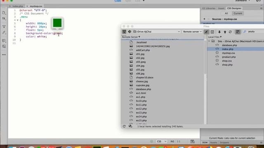Select remote file cupcake.jpg
Image resolution: width=264 pixels, height=148 pixels.
click(x=143, y=85)
